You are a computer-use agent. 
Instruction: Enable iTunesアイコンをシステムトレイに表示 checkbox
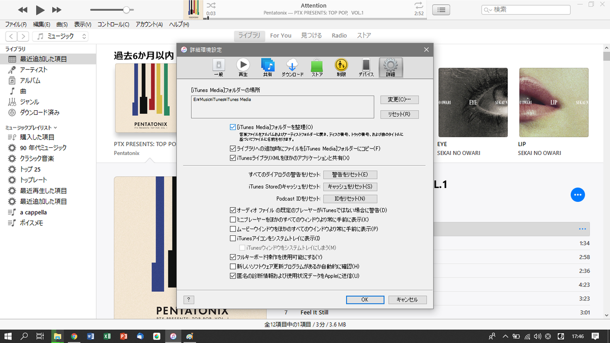click(233, 238)
